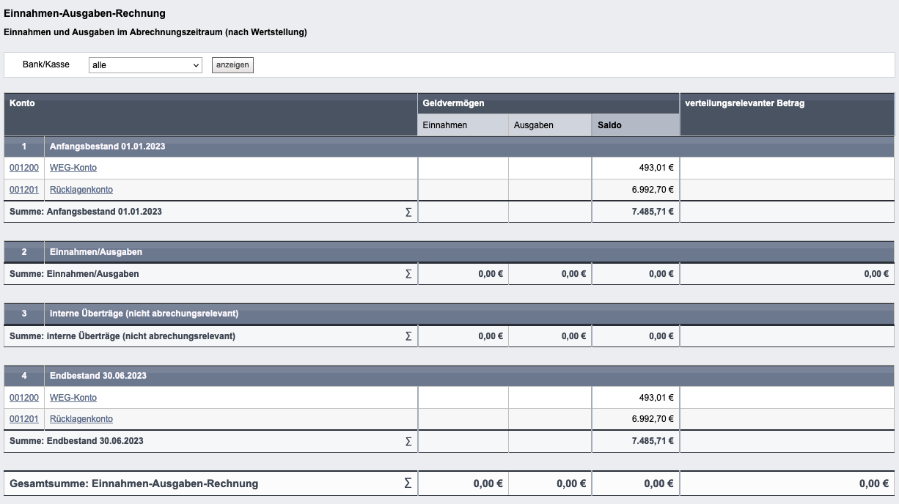Viewport: 899px width, 504px height.
Task: Open WEG-Konto link under Endbestand
Action: (73, 398)
